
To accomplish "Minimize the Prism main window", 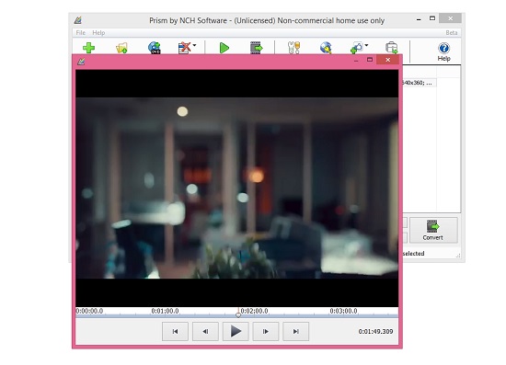I will (x=419, y=19).
